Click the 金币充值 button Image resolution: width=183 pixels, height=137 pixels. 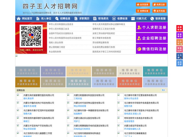coord(159,11)
